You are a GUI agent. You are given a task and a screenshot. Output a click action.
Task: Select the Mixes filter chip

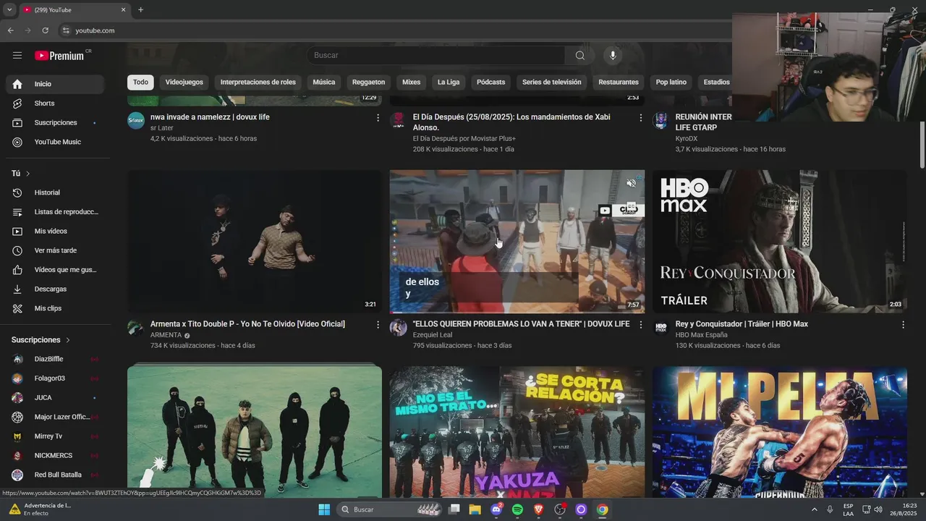point(411,82)
